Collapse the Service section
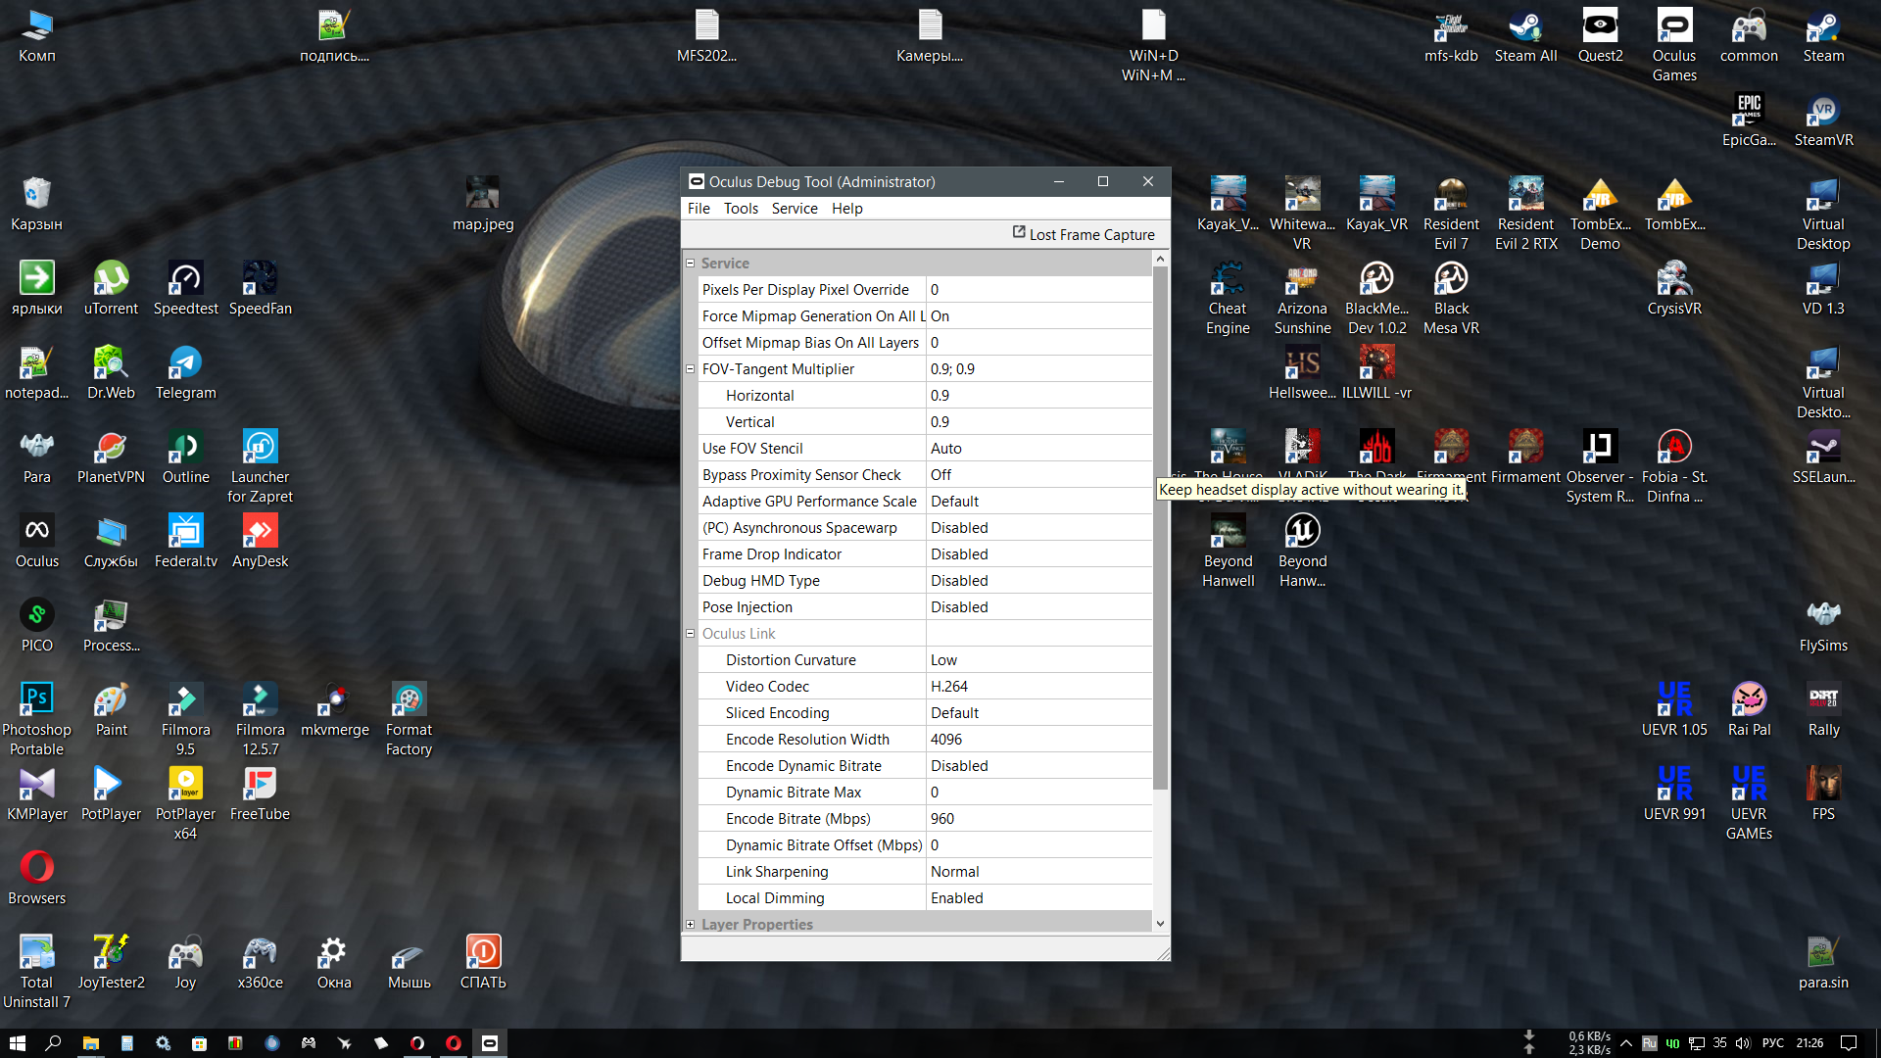Image resolution: width=1881 pixels, height=1058 pixels. pyautogui.click(x=690, y=264)
